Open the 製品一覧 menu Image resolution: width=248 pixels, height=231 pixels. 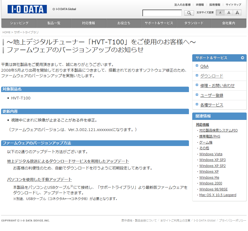click(x=54, y=23)
